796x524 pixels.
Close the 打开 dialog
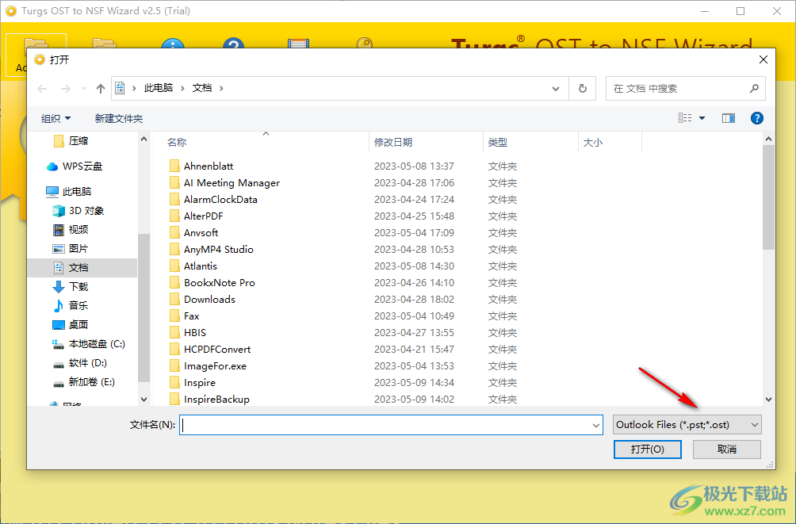tap(763, 60)
